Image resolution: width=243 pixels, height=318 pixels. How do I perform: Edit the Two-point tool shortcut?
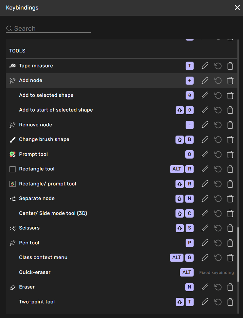coord(205,302)
